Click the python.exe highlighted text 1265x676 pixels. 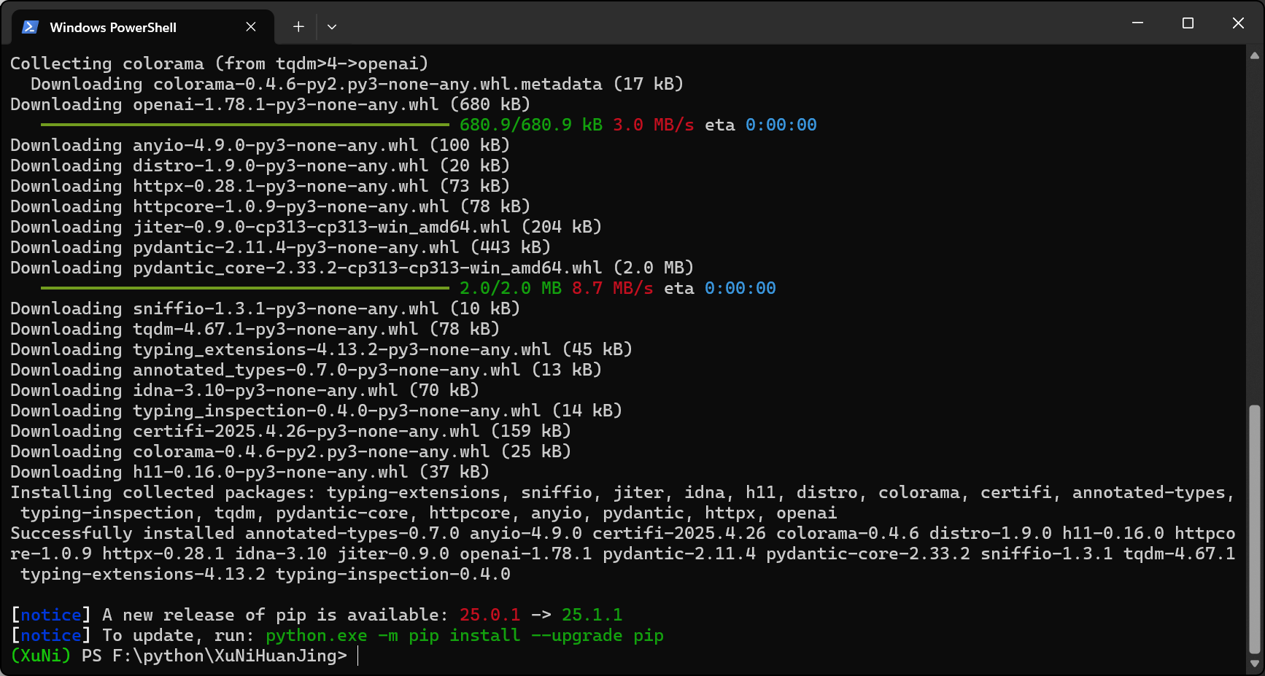[315, 635]
